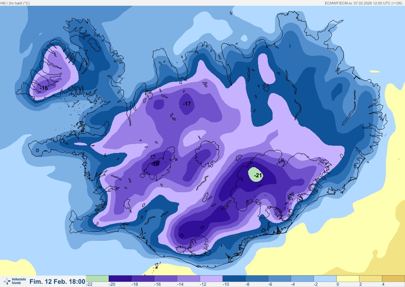This screenshot has height=287, width=405.
Task: Click the light yellow swatch between 0 and 2
Action: (x=348, y=278)
